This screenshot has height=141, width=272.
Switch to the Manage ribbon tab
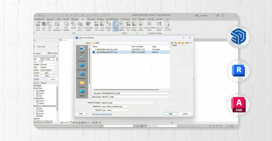tap(142, 19)
